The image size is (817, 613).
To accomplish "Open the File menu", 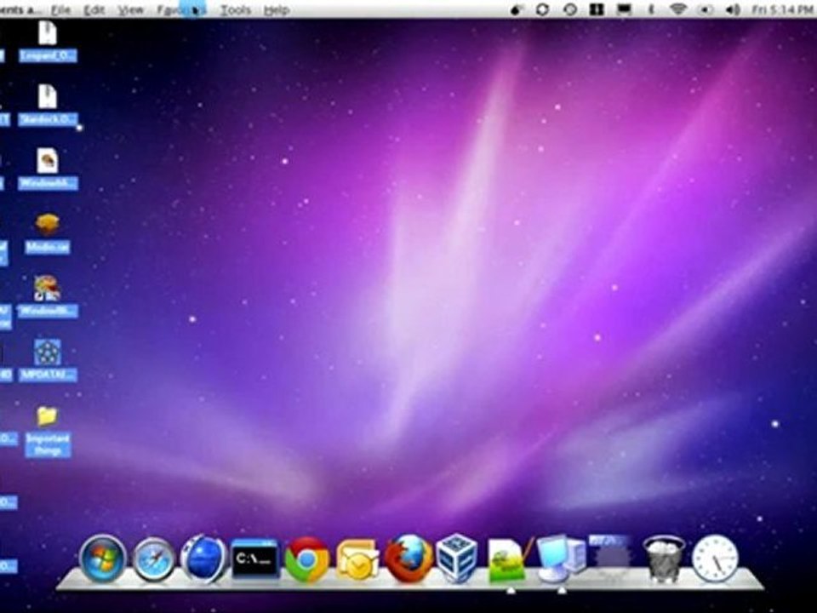I will tap(61, 10).
